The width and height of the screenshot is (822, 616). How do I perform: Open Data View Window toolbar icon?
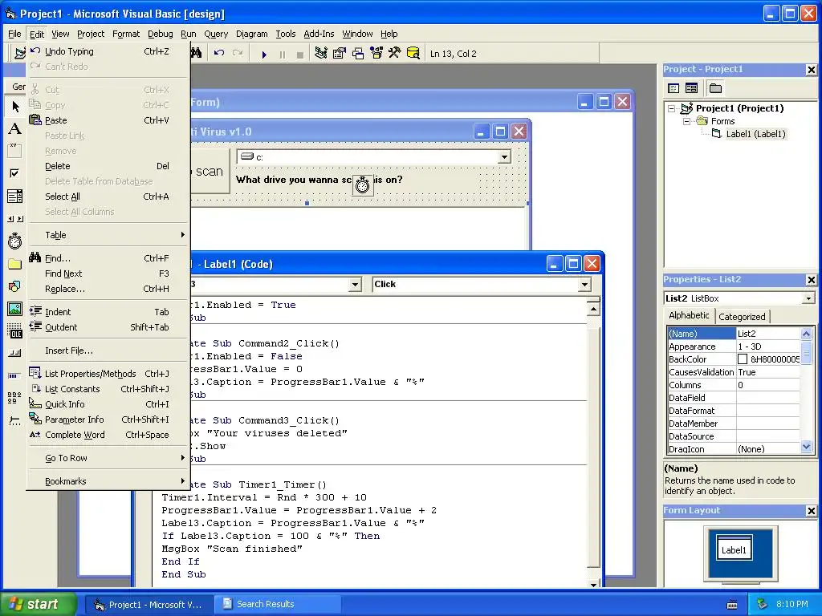[413, 54]
